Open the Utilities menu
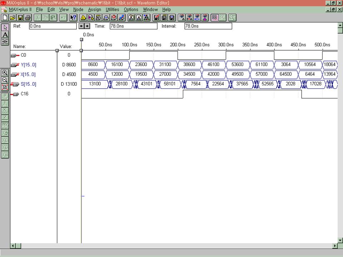 coord(113,10)
